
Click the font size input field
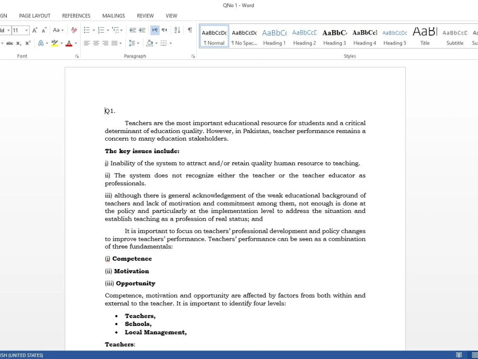coord(18,30)
